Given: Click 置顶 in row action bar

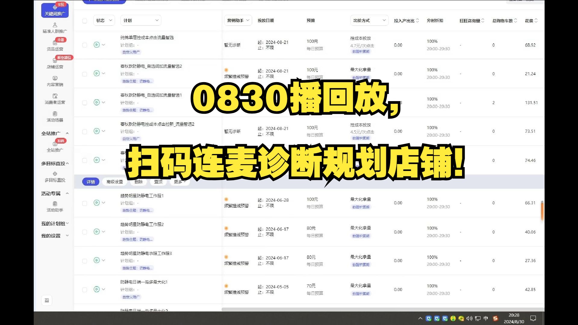Looking at the screenshot, I should tap(158, 182).
